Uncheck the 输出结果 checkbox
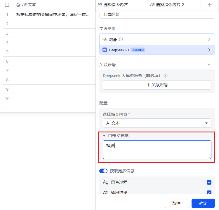219x210 pixels. click(209, 192)
